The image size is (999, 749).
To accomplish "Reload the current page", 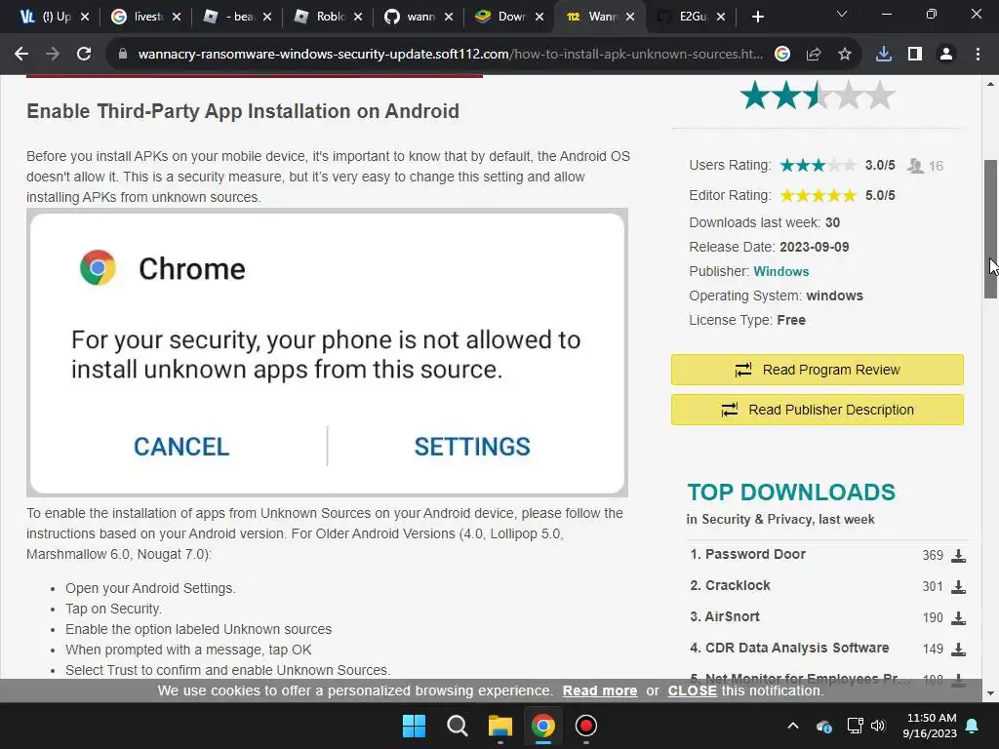I will click(x=84, y=55).
